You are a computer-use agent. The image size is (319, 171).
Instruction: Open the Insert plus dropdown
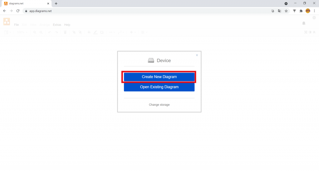133,32
